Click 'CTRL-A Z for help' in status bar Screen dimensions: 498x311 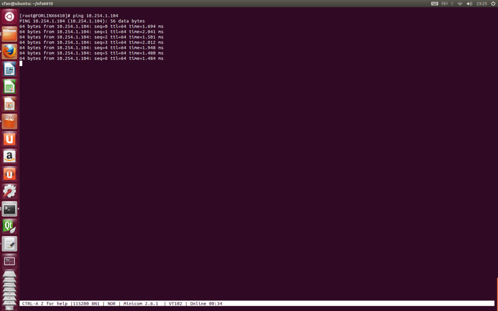coord(45,303)
